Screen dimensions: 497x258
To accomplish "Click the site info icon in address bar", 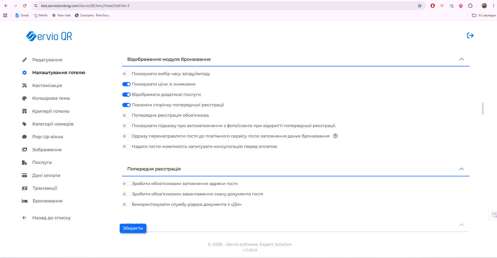I will (36, 6).
